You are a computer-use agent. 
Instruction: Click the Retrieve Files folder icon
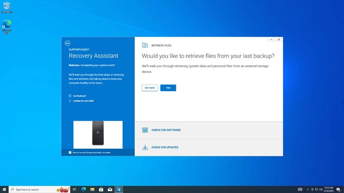pos(145,45)
